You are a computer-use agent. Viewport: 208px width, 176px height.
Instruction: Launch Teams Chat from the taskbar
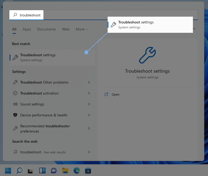(54, 171)
